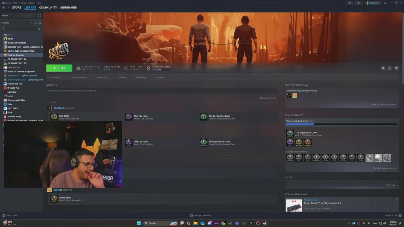
Task: Click the Play Time clock icon
Action: point(126,68)
